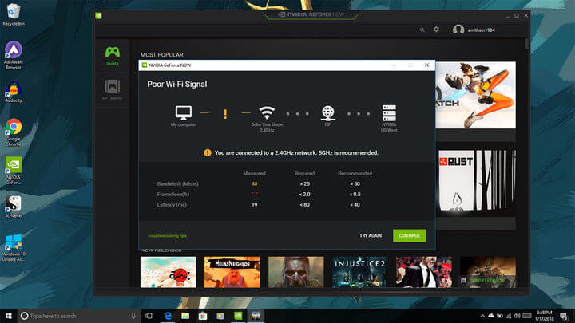Click the NVIDIA US West server icon
This screenshot has width=575, height=323.
click(x=389, y=113)
